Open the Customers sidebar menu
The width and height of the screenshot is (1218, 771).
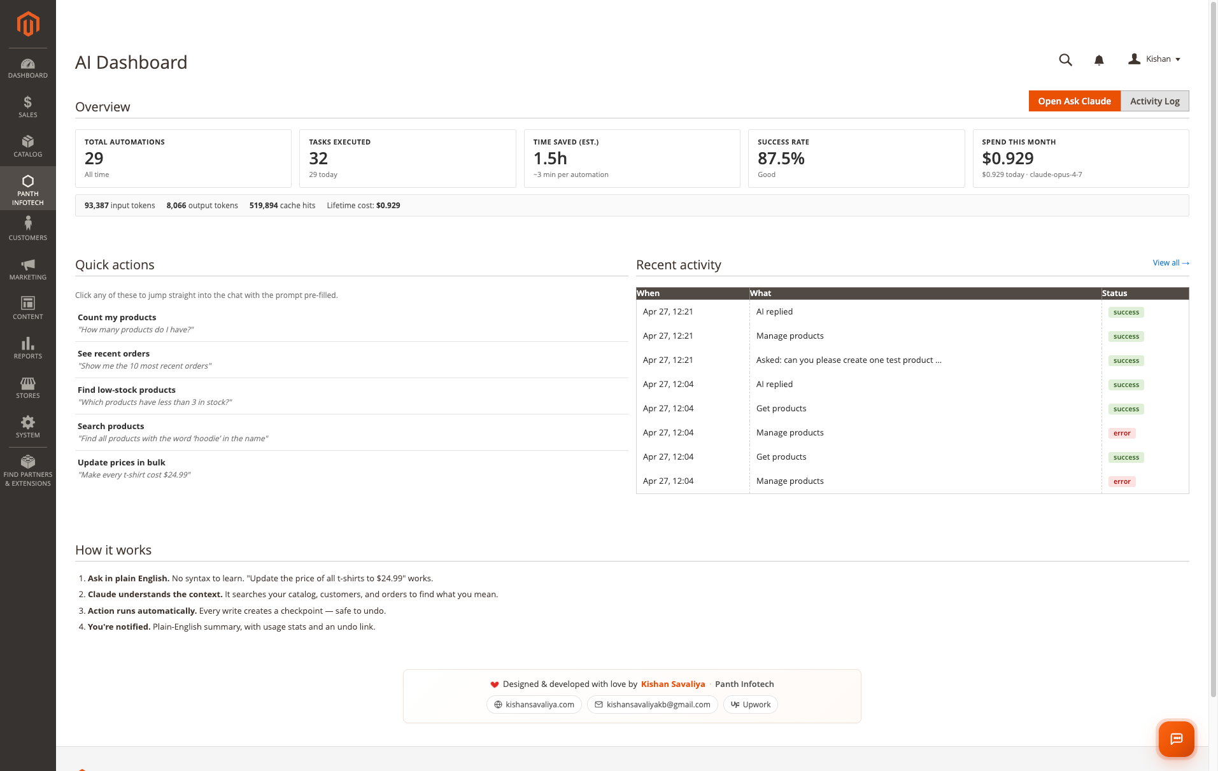tap(28, 229)
